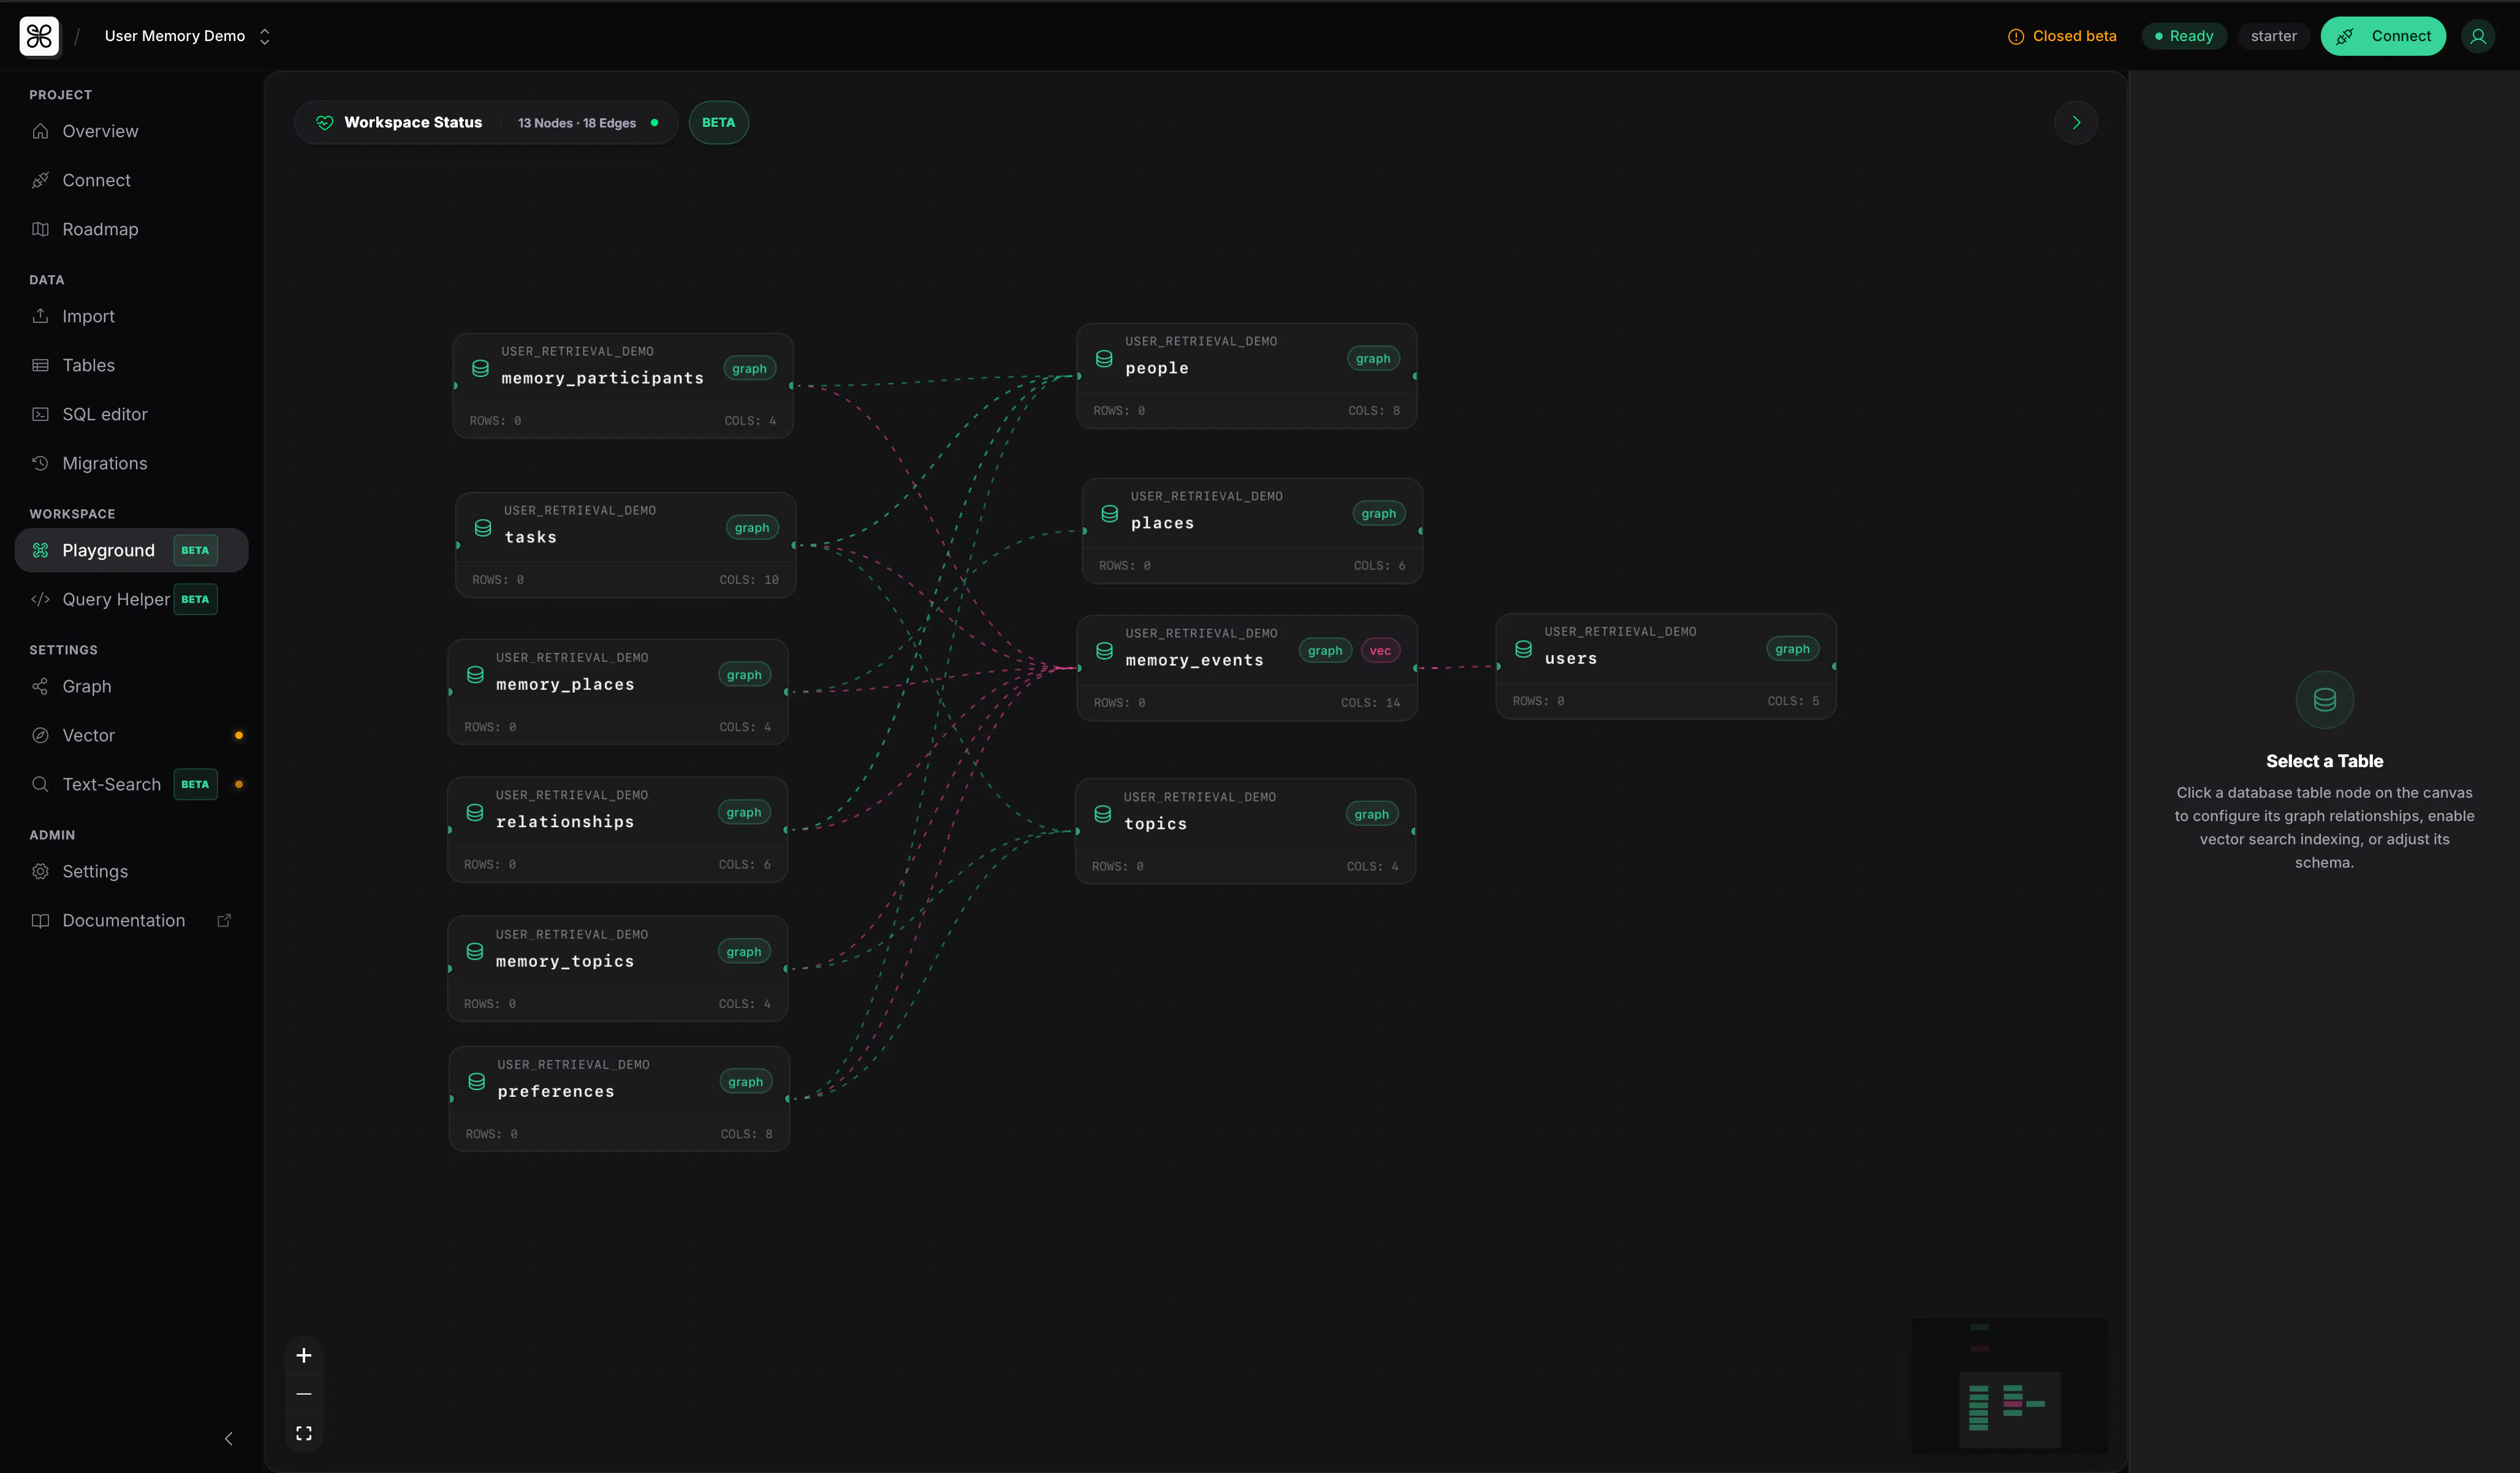Click the database icon on topics node

coord(1103,814)
